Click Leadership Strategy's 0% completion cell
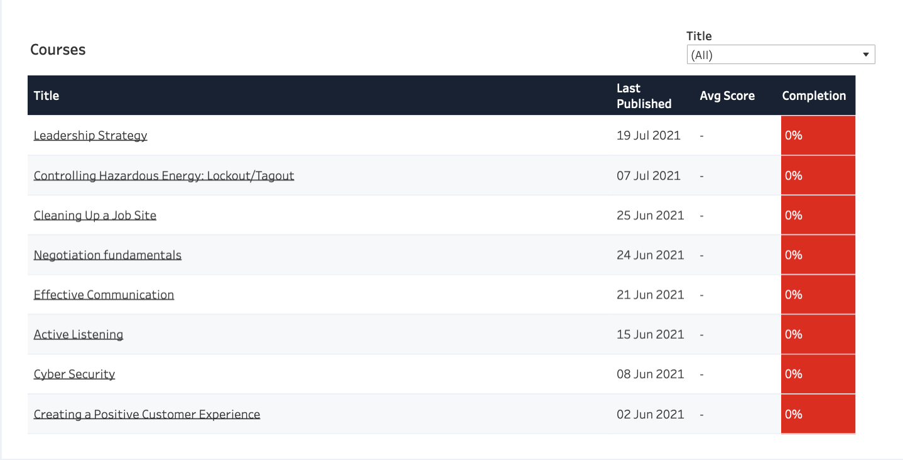The height and width of the screenshot is (460, 903). (x=818, y=135)
